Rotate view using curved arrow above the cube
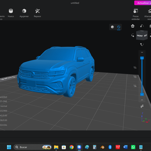This screenshot has width=151, height=151. tap(142, 26)
